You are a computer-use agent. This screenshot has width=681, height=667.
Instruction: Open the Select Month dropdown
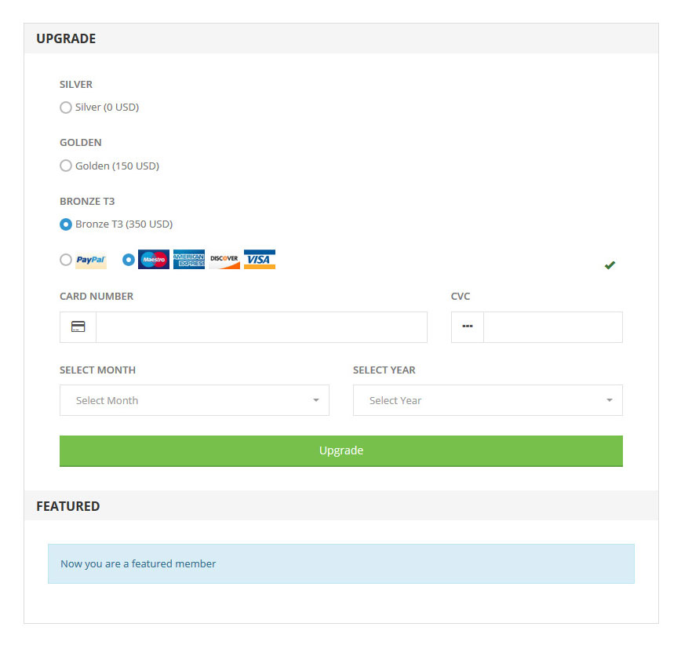tap(195, 400)
